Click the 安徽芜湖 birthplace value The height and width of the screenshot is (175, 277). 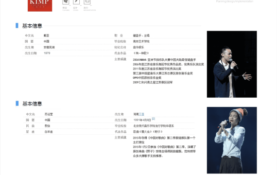(49, 47)
